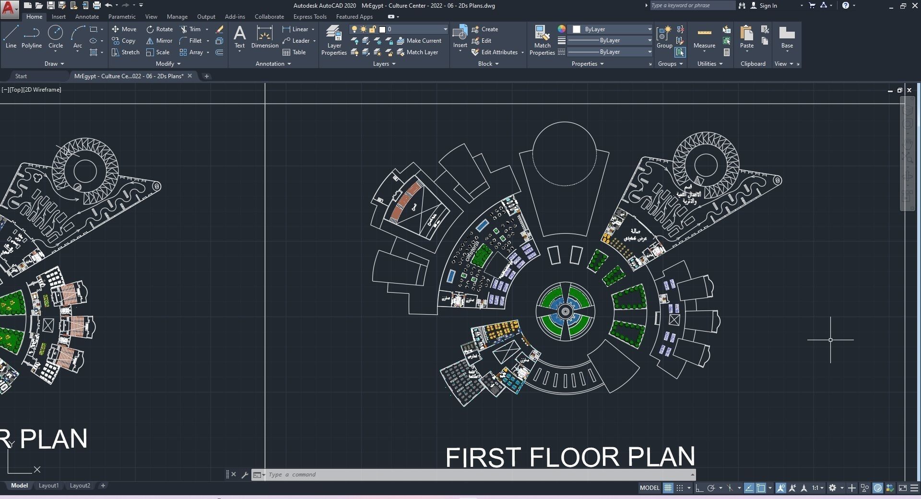The height and width of the screenshot is (499, 921).
Task: Expand the Annotation panel
Action: 273,64
